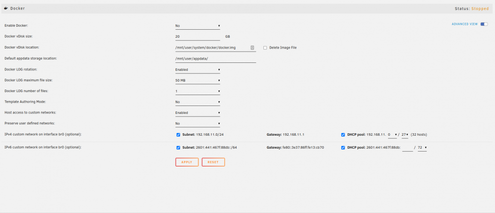
Task: Uncheck the IPv4 Subnet 192.168.11.0/24 checkbox
Action: (x=178, y=135)
